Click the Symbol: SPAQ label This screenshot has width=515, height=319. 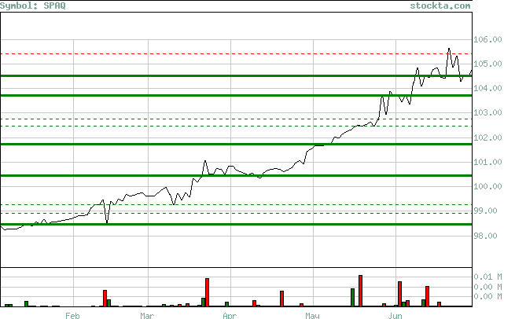coord(33,5)
